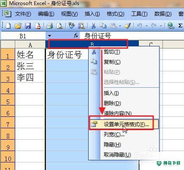184x170 pixels.
Task: Click cell A2 containing 张三
Action: pos(30,66)
